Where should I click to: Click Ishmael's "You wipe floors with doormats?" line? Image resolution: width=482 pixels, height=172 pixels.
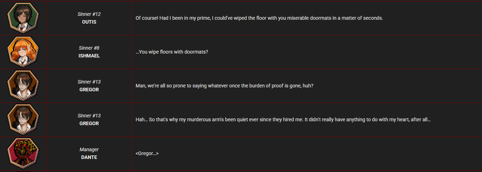(172, 52)
